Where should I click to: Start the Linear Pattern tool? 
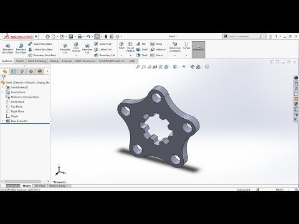tap(130, 47)
